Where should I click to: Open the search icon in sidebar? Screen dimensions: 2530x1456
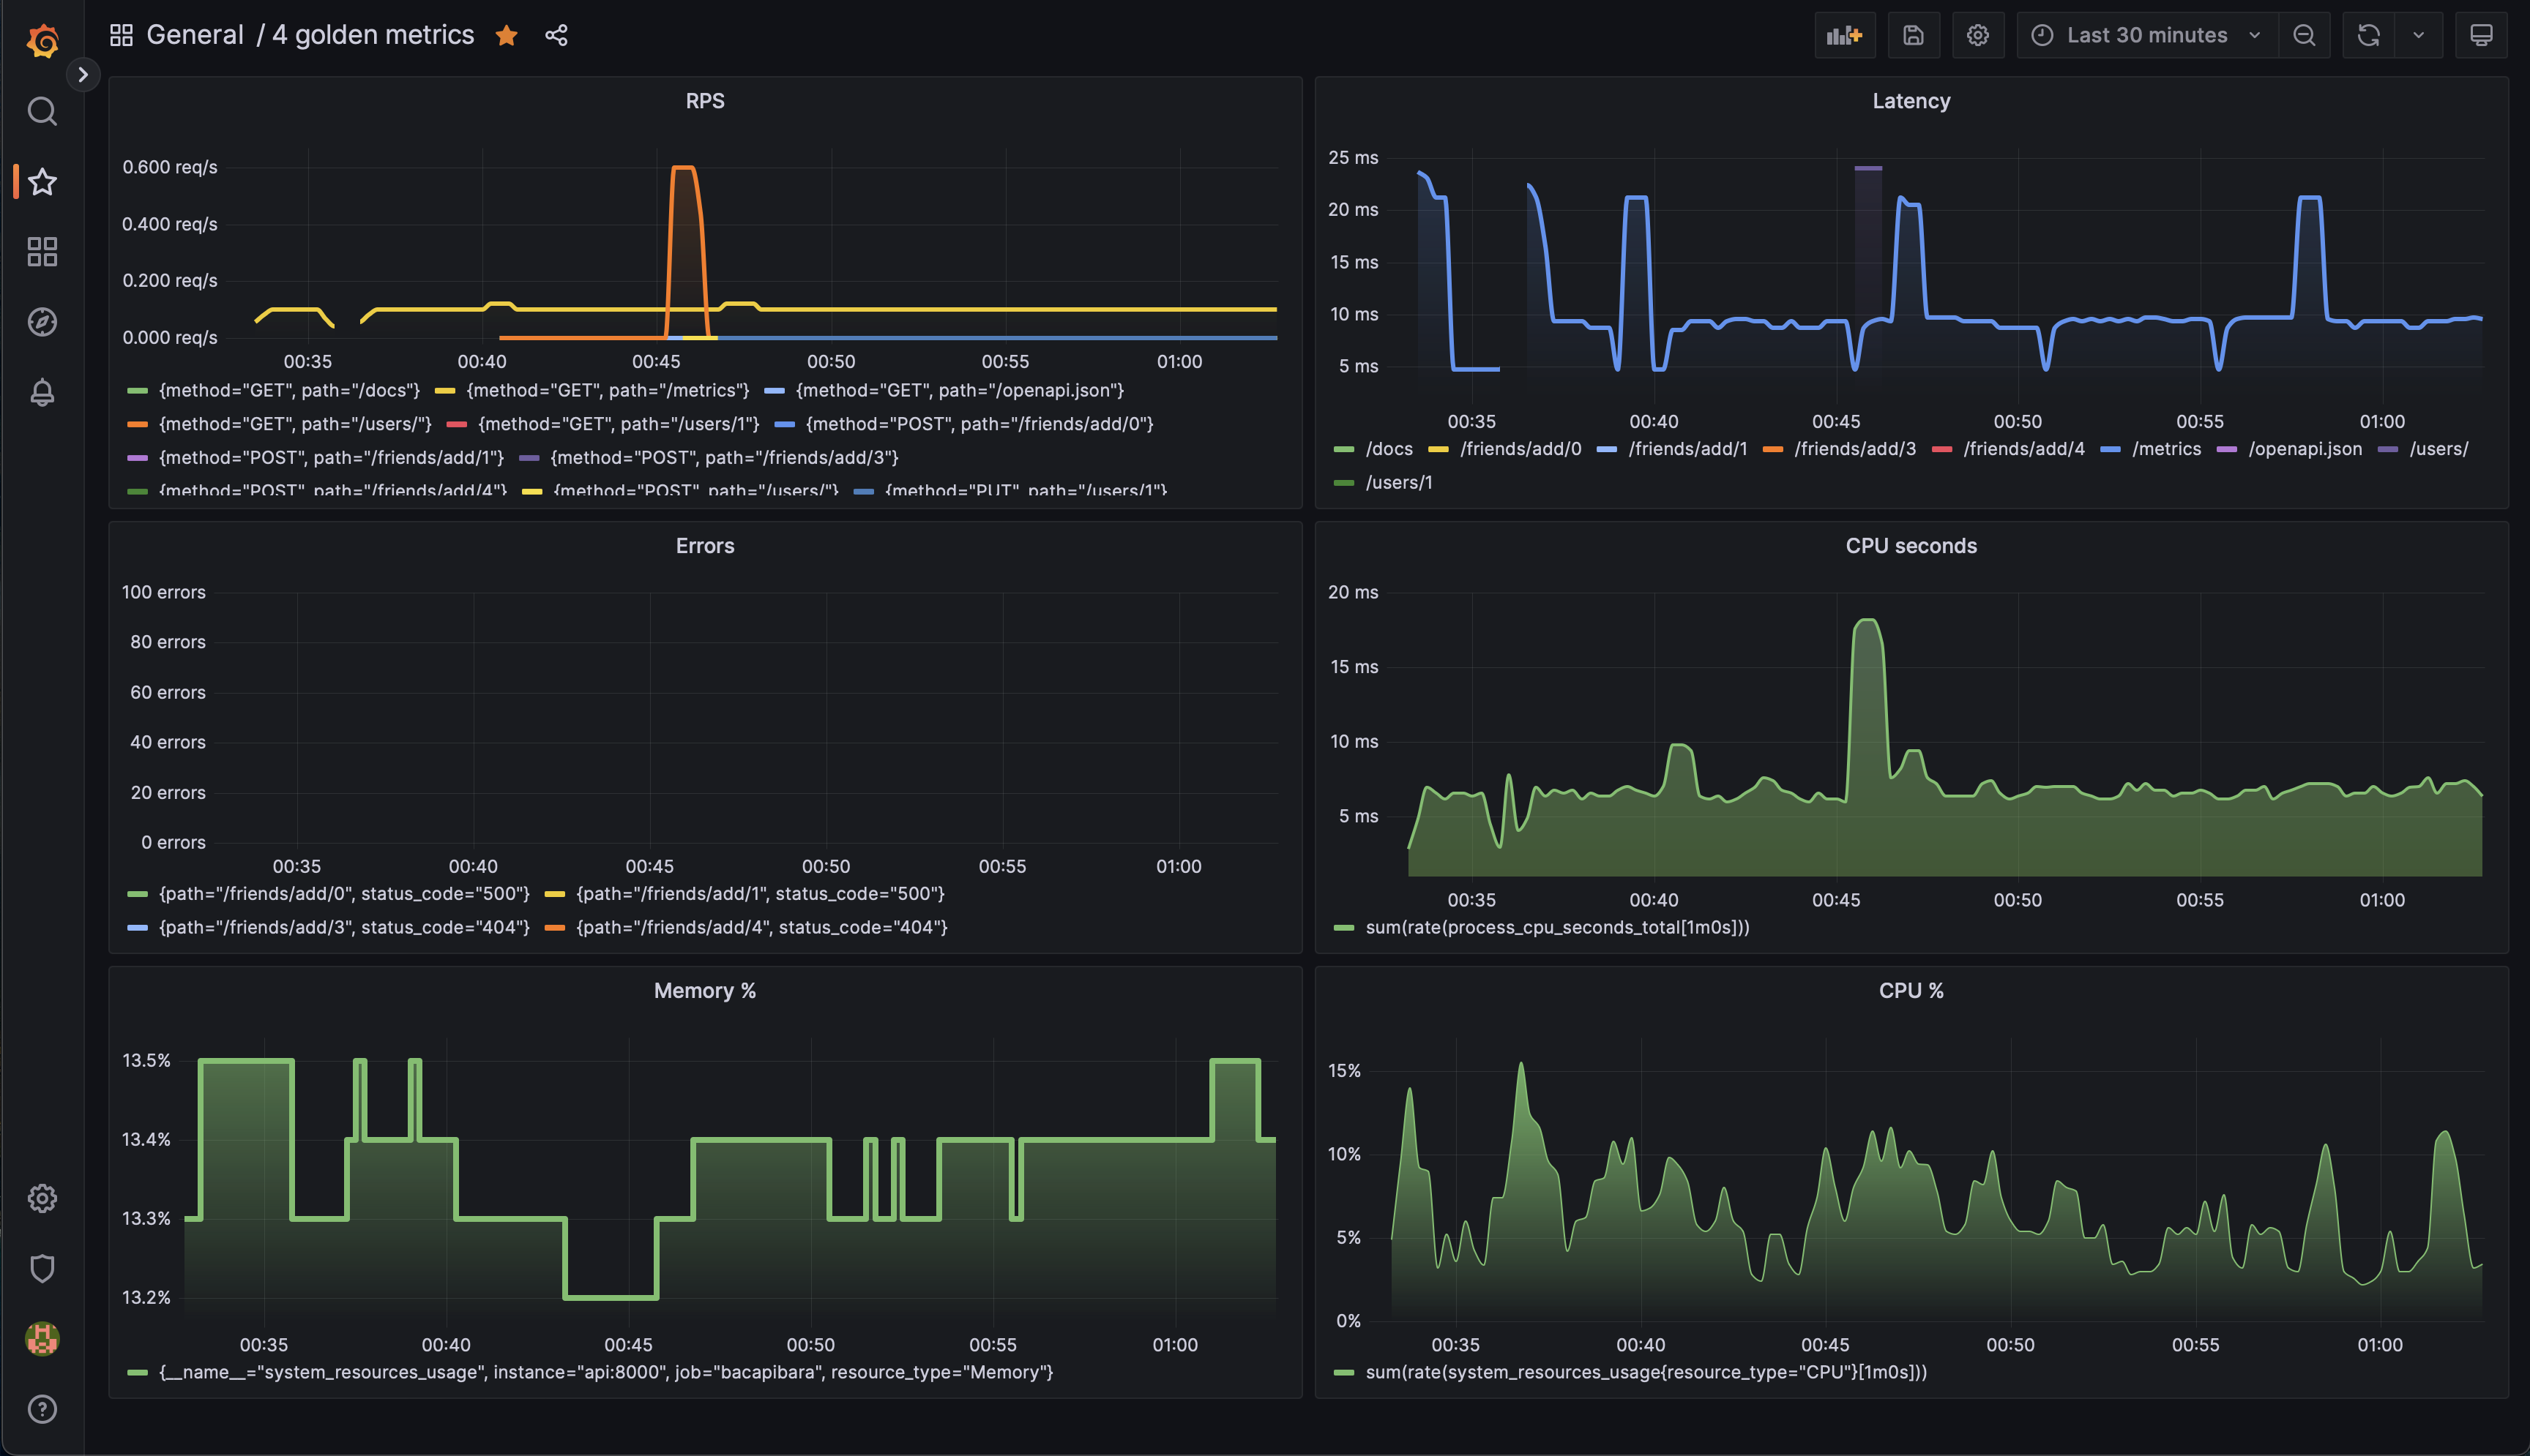click(x=42, y=111)
